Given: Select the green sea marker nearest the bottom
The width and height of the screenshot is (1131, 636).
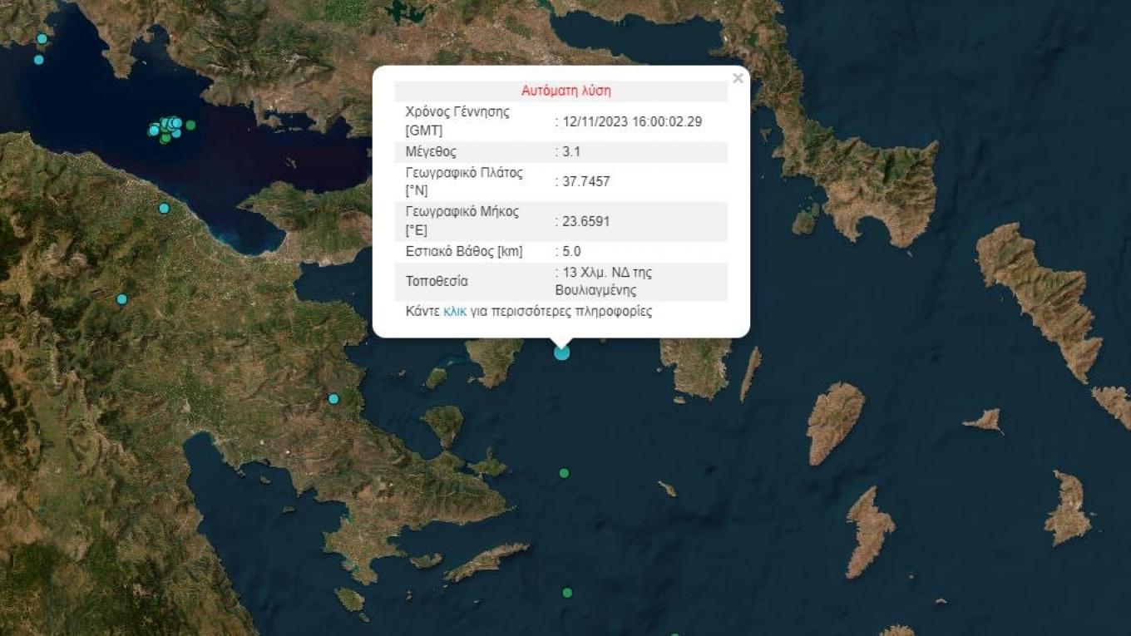Looking at the screenshot, I should point(567,593).
